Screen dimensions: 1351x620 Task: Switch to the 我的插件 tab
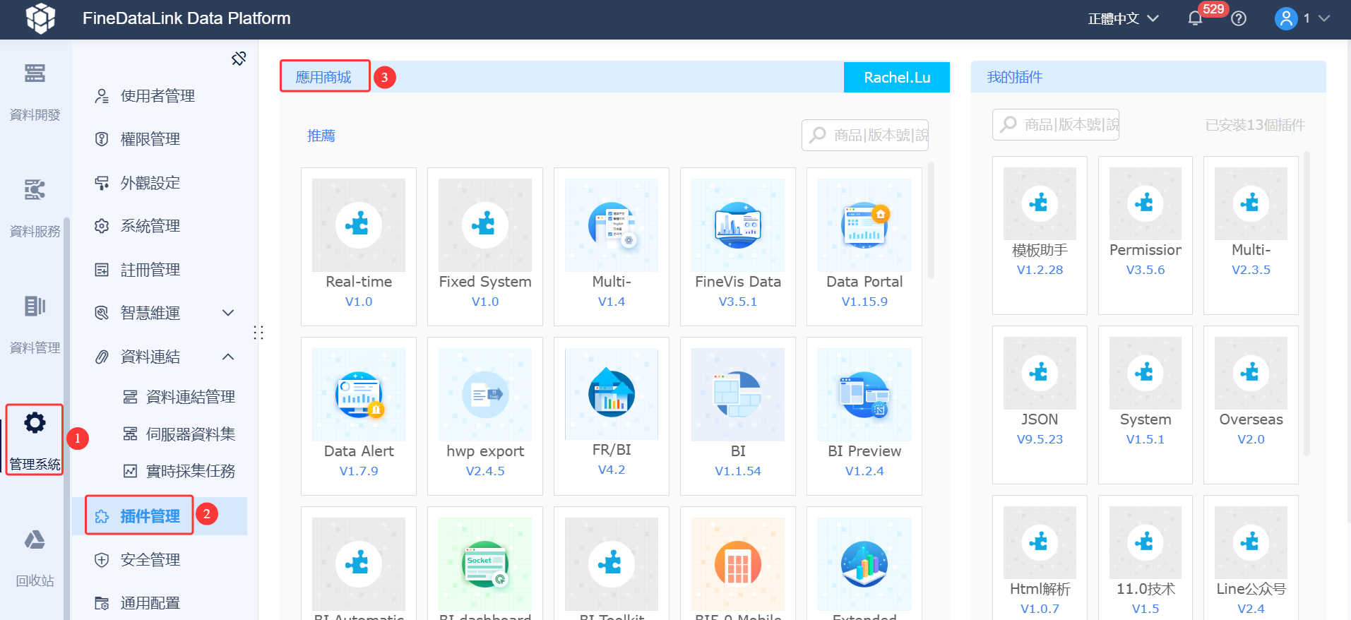[x=1015, y=77]
